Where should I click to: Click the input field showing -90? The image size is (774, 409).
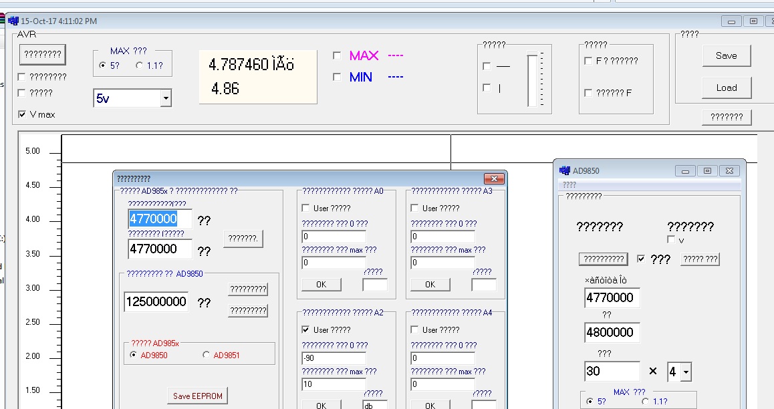(334, 358)
